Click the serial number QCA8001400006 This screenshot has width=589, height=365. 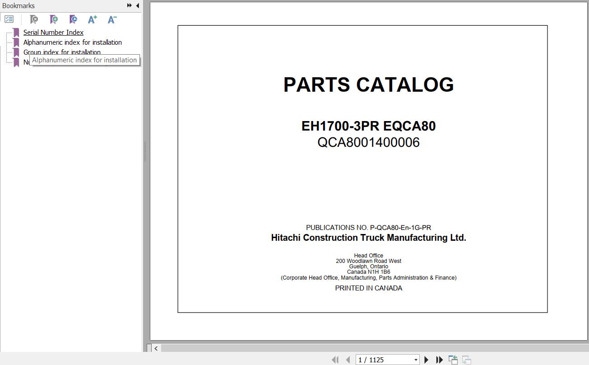(x=368, y=142)
